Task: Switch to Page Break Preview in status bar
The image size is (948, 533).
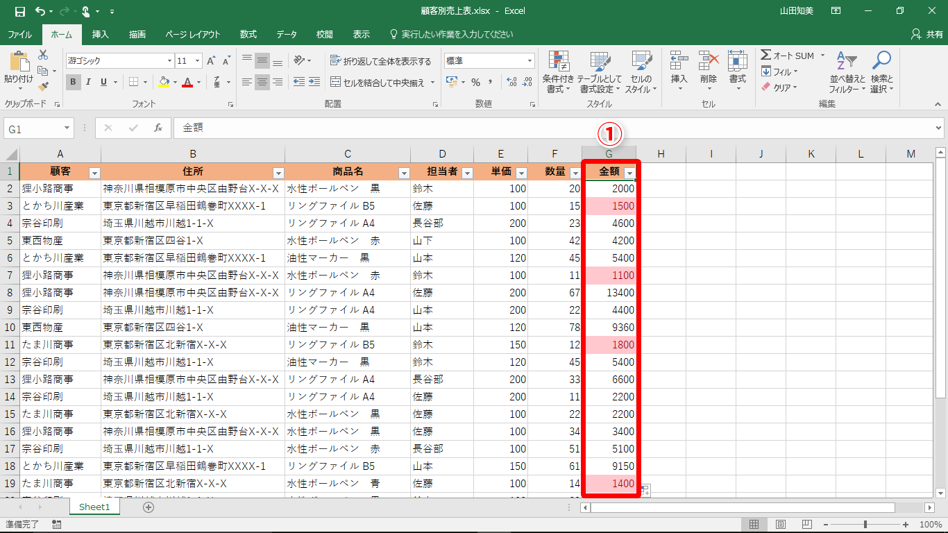Action: (806, 524)
